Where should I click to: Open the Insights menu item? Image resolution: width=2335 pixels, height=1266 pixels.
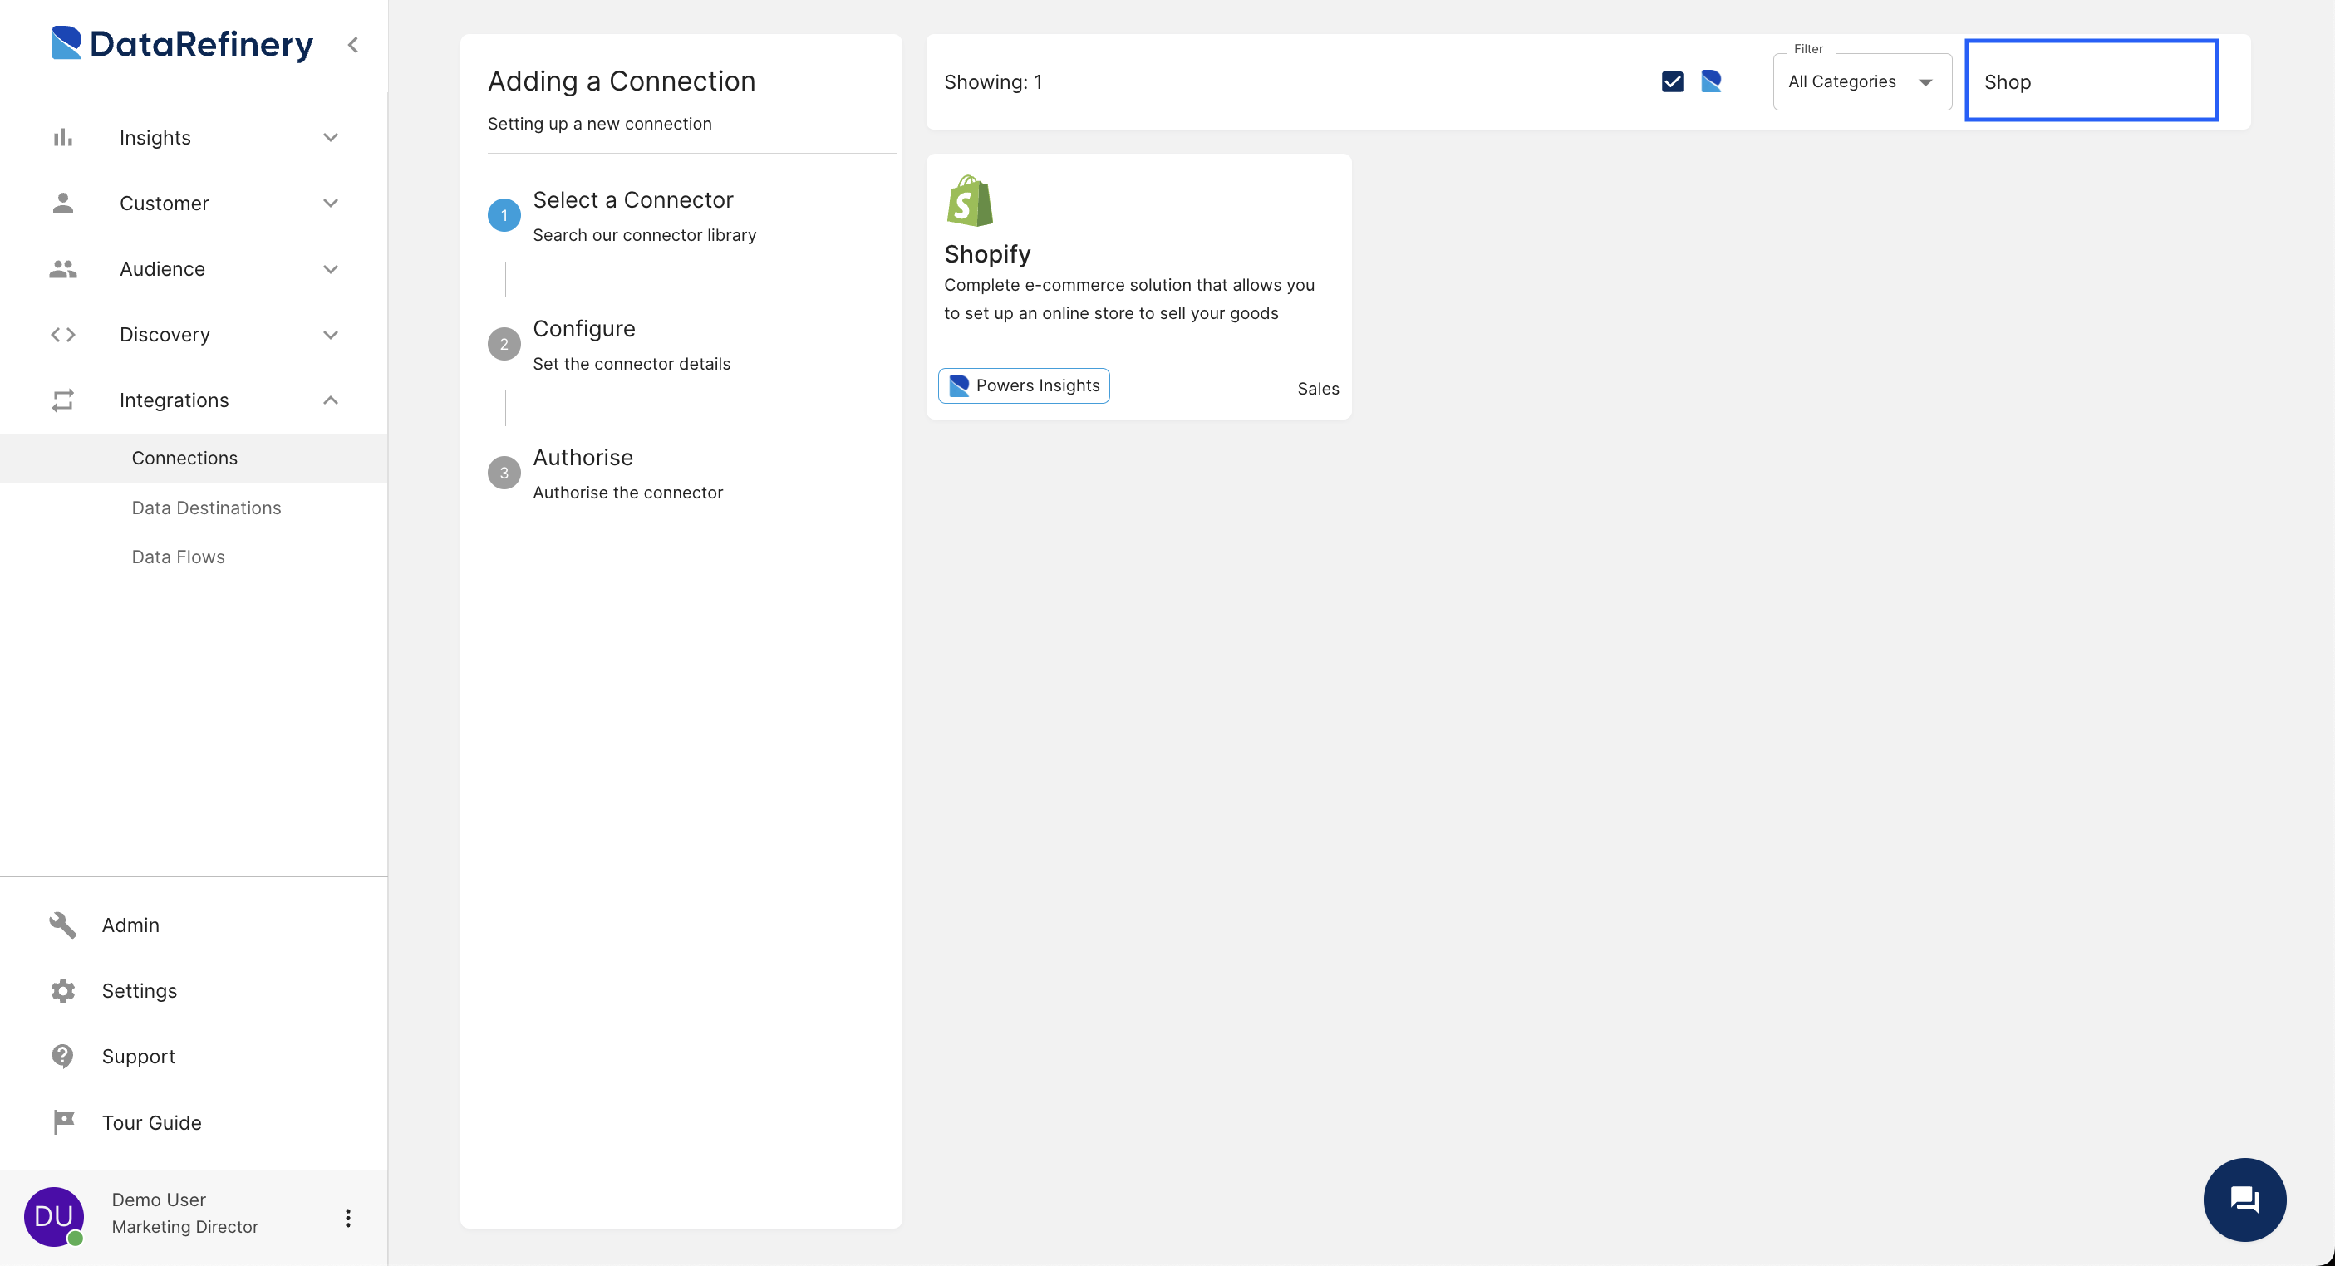click(194, 138)
